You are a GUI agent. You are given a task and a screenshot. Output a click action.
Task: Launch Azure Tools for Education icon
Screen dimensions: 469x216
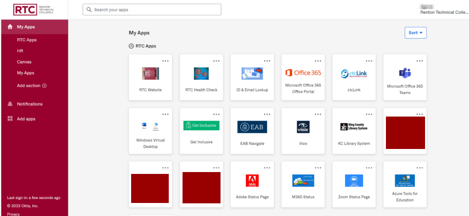tap(405, 181)
